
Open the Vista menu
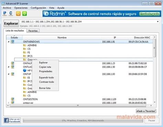(52, 8)
